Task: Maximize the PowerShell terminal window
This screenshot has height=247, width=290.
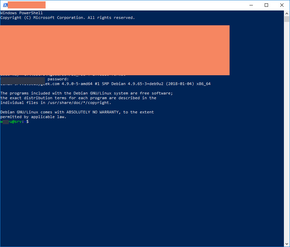Action: point(266,5)
